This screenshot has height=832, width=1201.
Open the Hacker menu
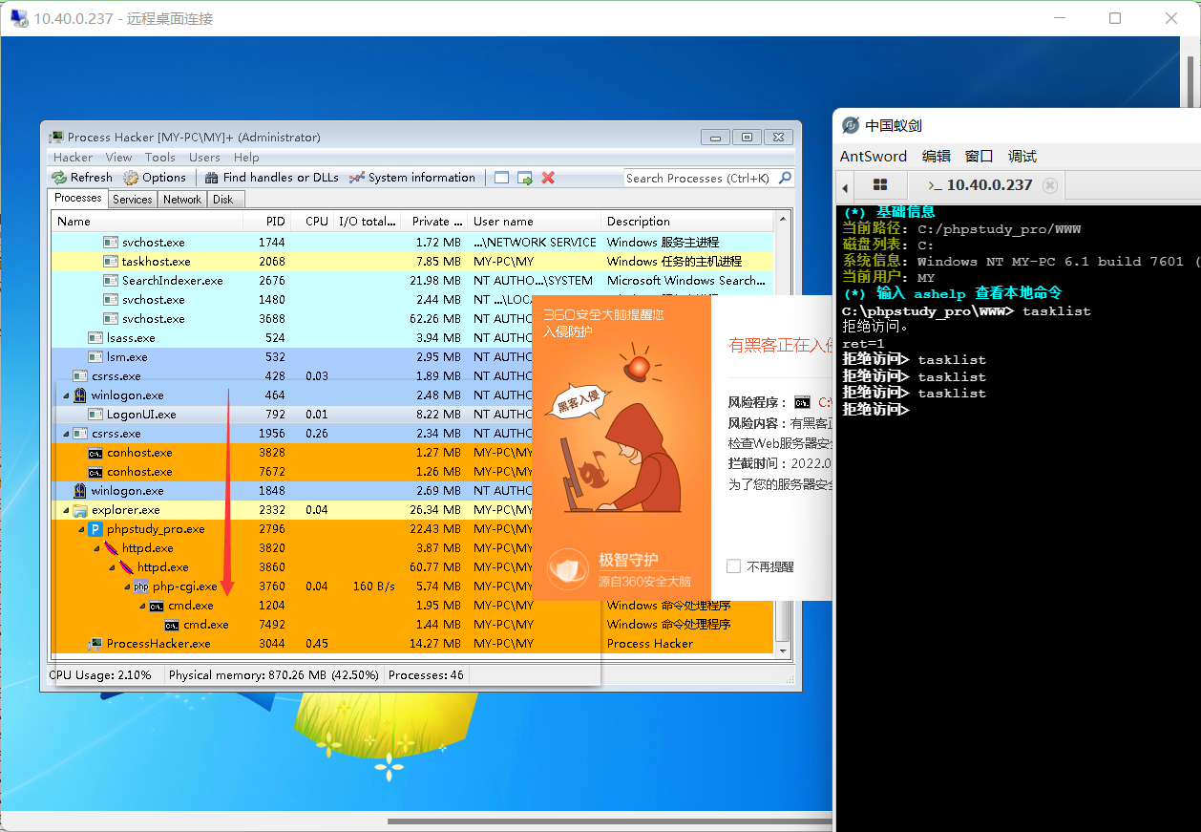(74, 158)
